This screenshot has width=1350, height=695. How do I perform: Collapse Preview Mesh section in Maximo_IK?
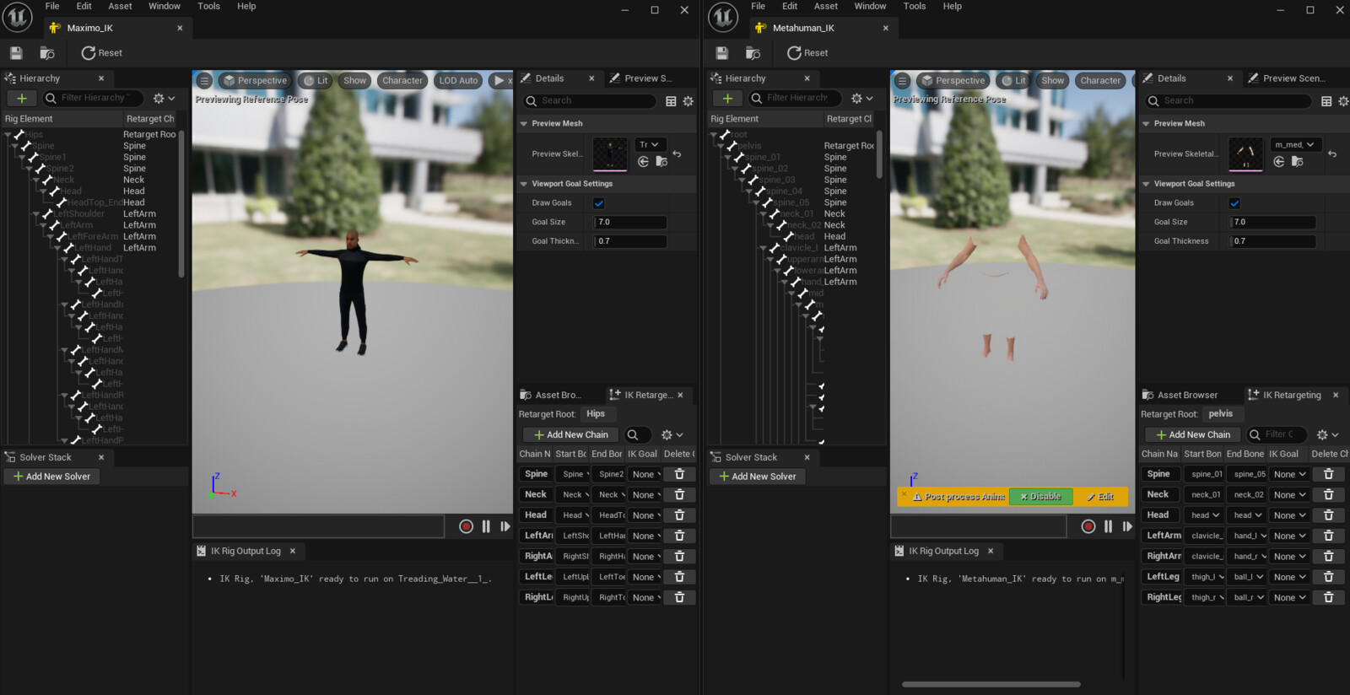click(x=524, y=124)
